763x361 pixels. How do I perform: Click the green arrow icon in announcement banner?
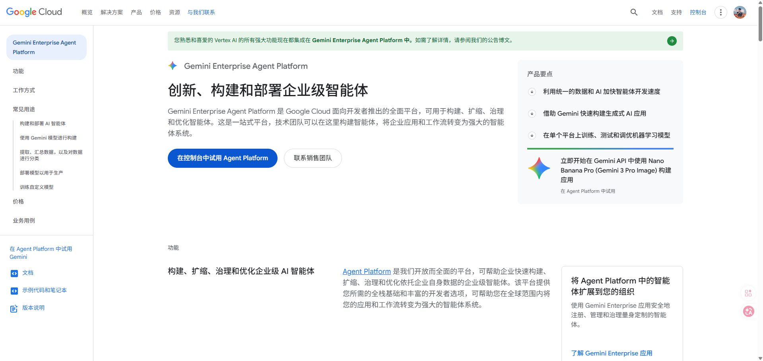pyautogui.click(x=672, y=41)
